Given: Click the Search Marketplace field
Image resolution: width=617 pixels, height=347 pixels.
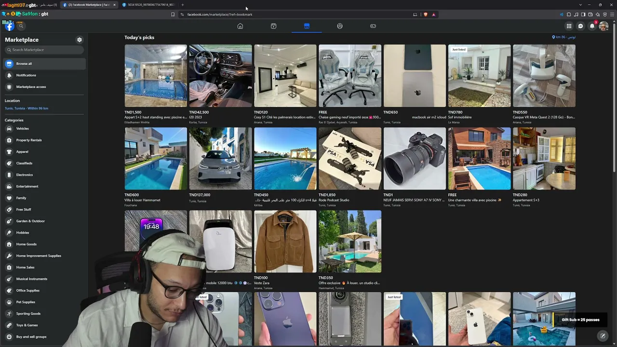Looking at the screenshot, I should pos(44,50).
